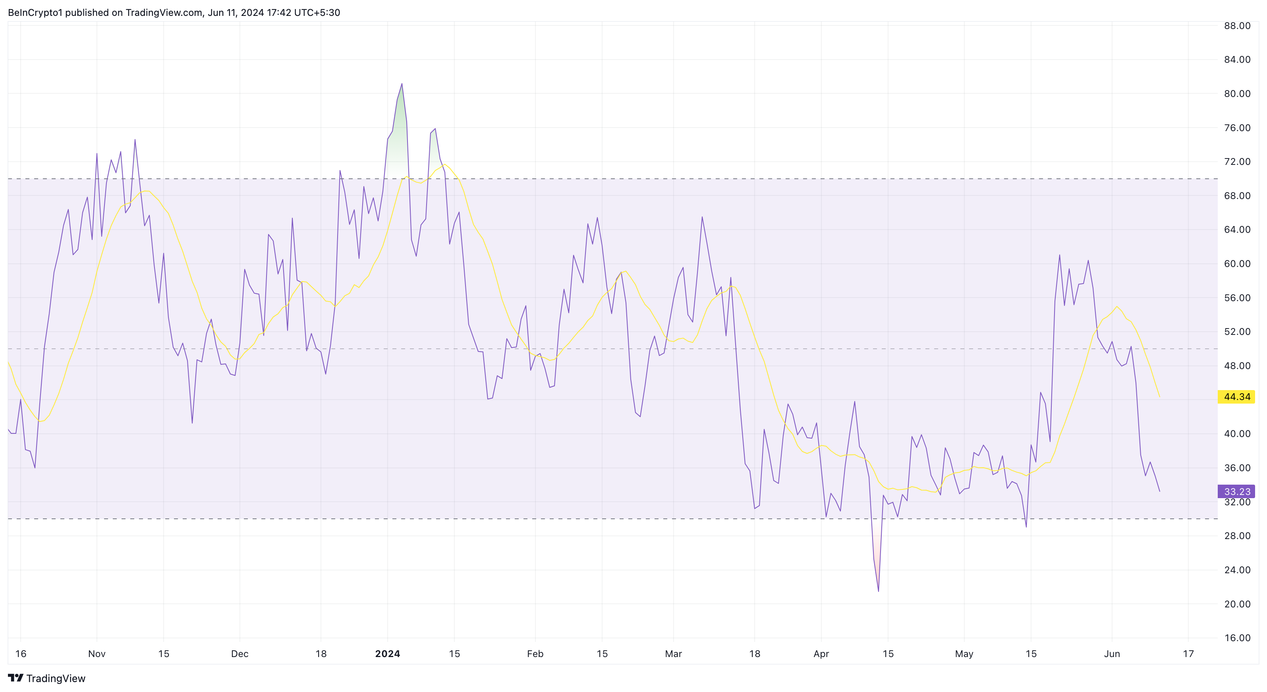Click the Mar label on time axis
The height and width of the screenshot is (692, 1267).
click(x=673, y=653)
